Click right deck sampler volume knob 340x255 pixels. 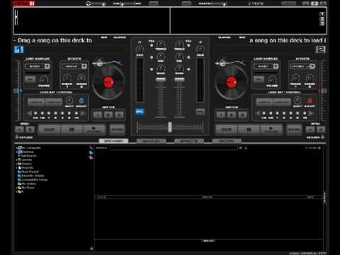click(x=272, y=79)
